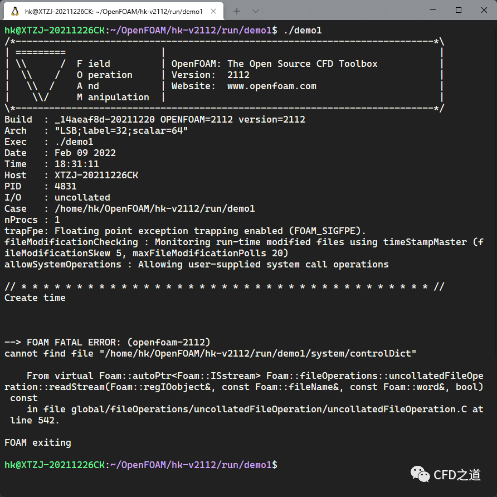
Task: Click the 'FOAM FATAL ERROR: (openfoam-2112)' line
Action: 108,342
